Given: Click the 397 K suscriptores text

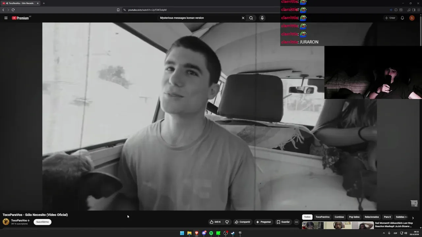Looking at the screenshot, I should coord(19,224).
